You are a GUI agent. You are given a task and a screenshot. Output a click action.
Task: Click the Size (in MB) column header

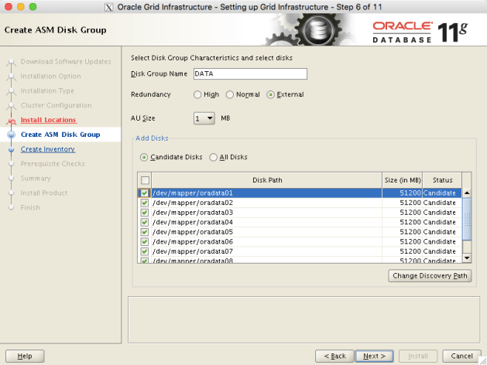coord(403,180)
